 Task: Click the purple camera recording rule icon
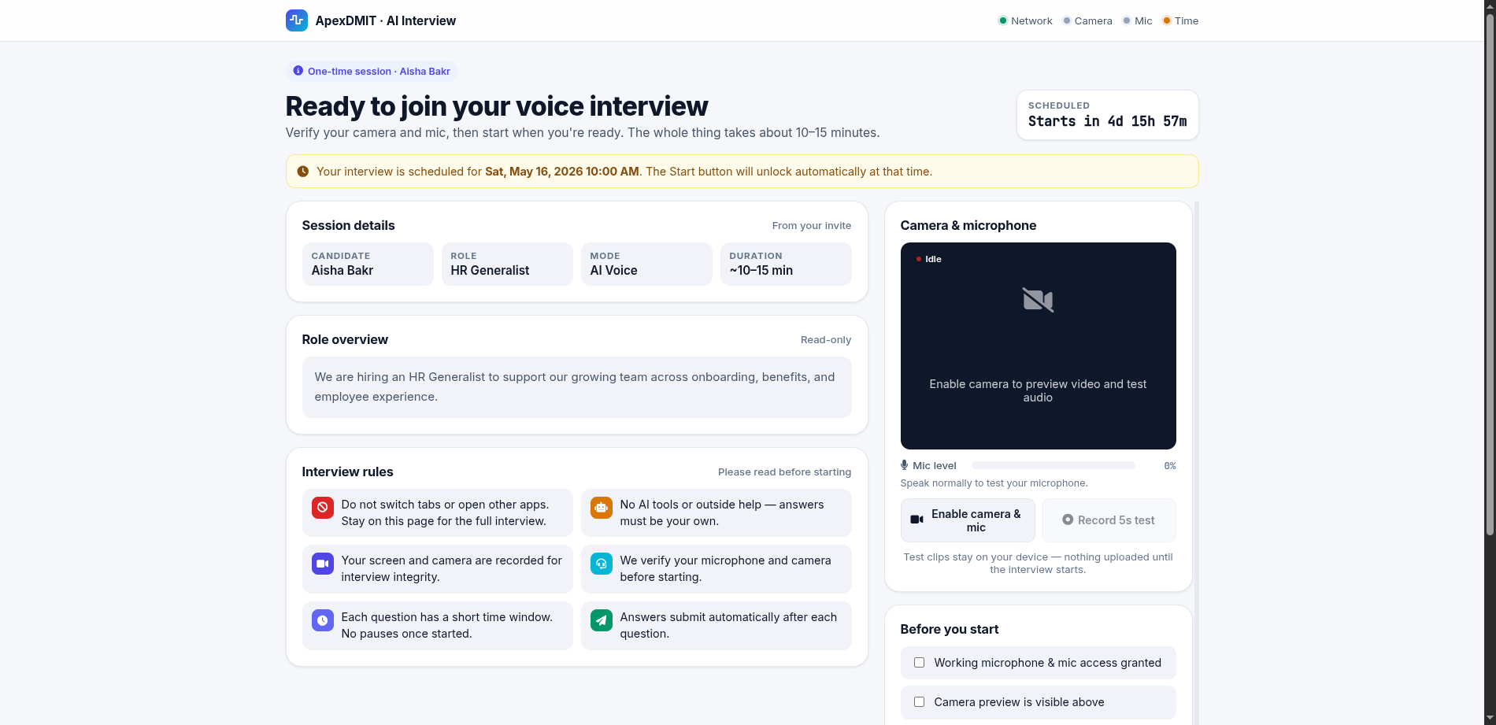(323, 564)
